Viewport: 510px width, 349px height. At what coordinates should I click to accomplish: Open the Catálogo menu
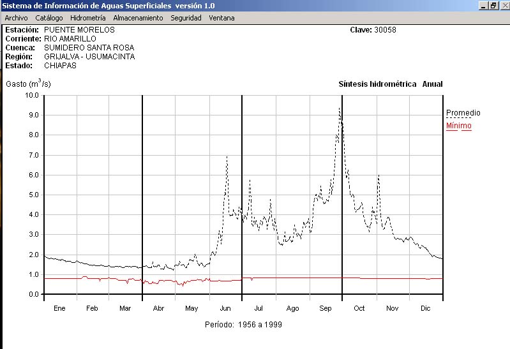tap(49, 18)
